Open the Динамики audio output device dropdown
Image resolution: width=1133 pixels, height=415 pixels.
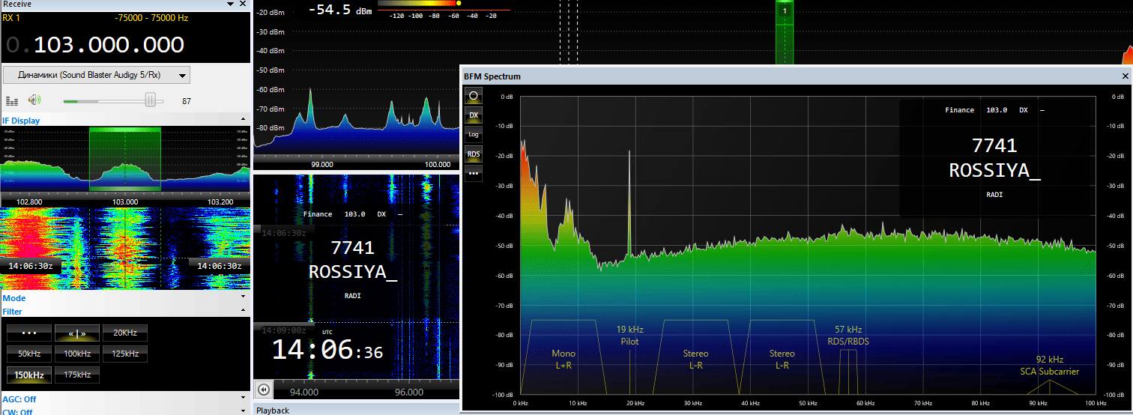(x=96, y=75)
